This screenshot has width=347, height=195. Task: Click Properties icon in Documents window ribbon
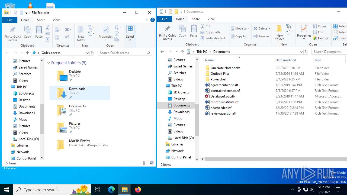[304, 29]
